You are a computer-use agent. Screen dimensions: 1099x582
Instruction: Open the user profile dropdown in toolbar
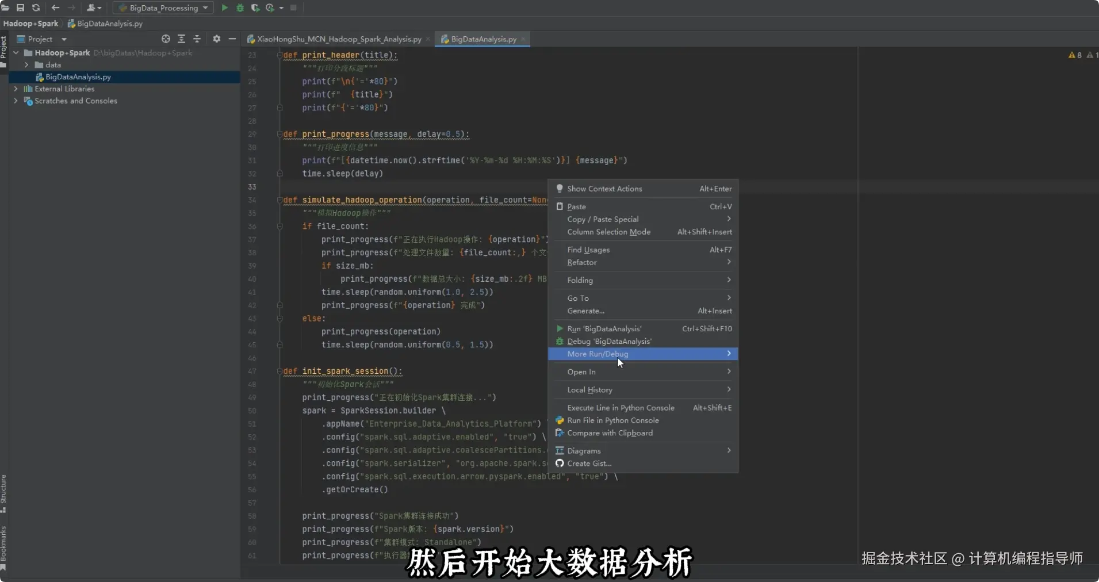click(x=94, y=7)
